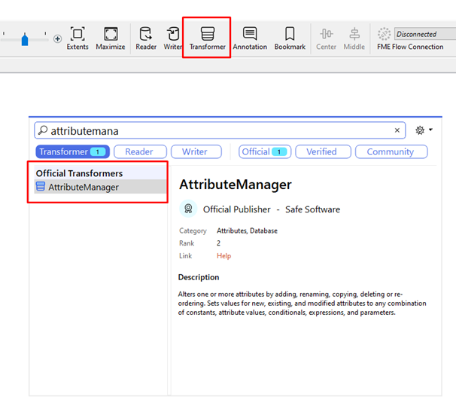The image size is (456, 409).
Task: Insert an Annotation from toolbar
Action: tap(250, 38)
